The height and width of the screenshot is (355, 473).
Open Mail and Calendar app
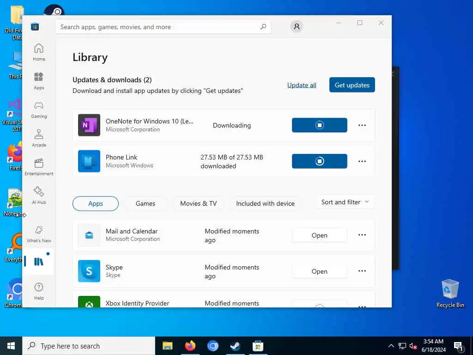click(320, 235)
